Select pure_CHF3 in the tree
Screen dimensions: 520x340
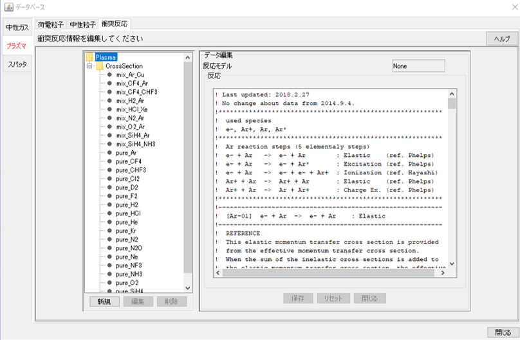click(x=131, y=170)
